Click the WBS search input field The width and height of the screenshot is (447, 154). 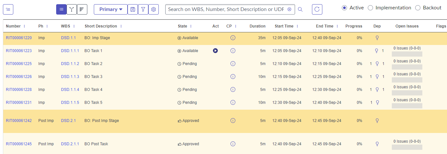pyautogui.click(x=226, y=9)
